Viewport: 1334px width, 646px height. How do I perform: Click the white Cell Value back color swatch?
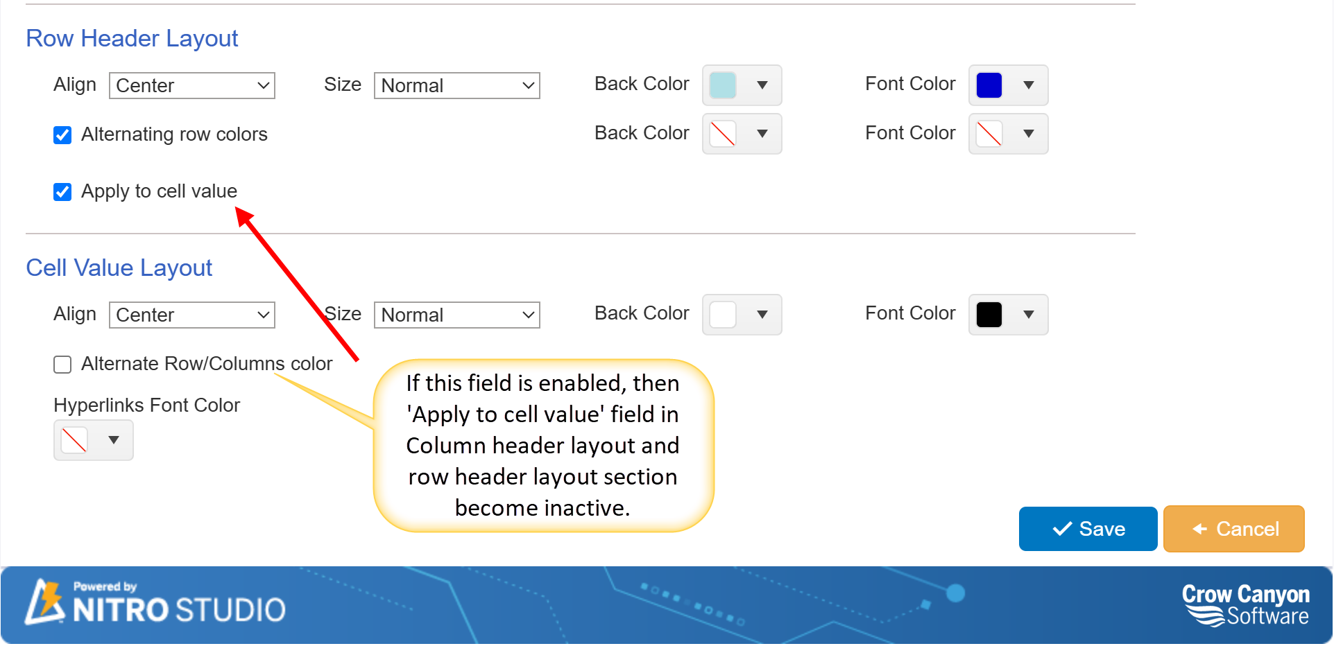[722, 315]
